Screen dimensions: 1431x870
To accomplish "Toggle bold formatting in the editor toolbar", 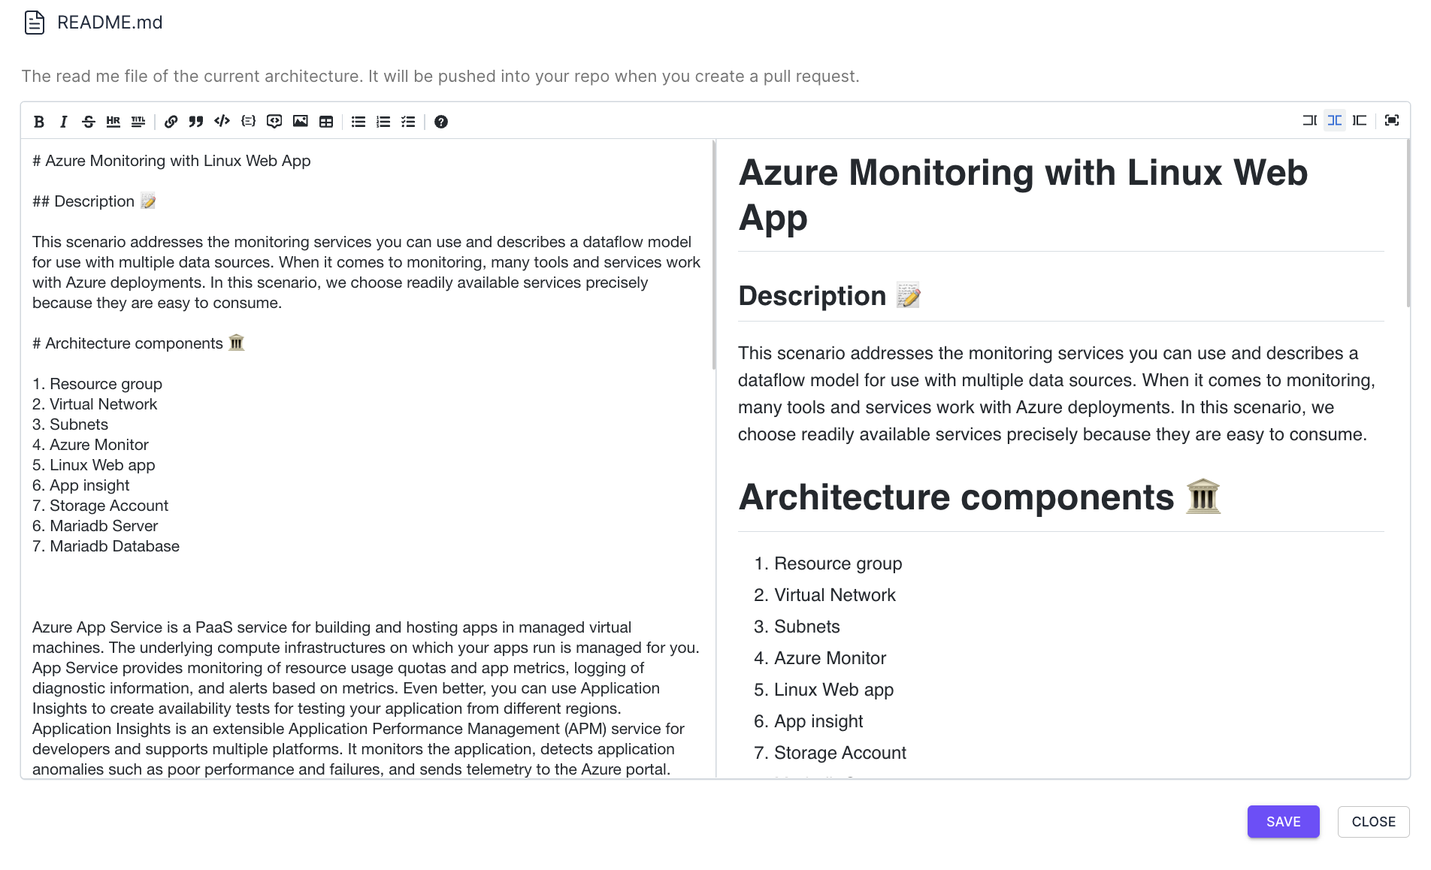I will (x=39, y=122).
